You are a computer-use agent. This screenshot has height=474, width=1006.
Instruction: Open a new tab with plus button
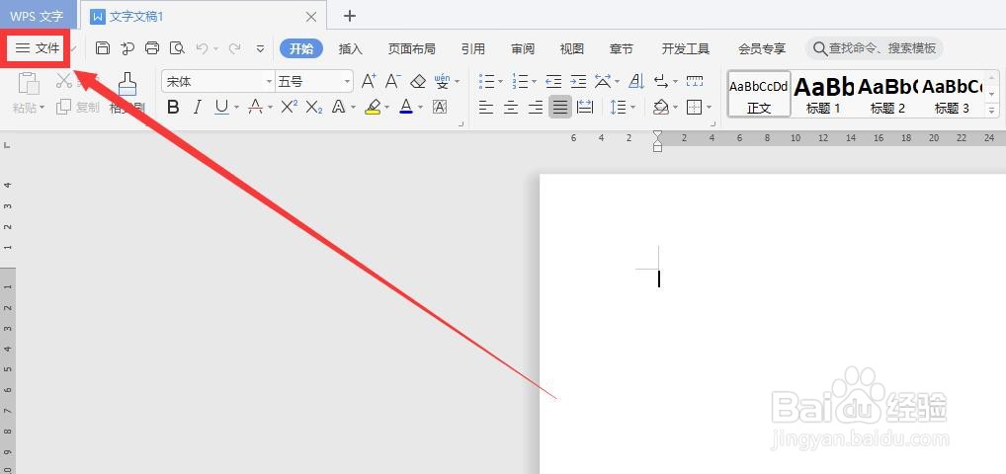tap(349, 16)
